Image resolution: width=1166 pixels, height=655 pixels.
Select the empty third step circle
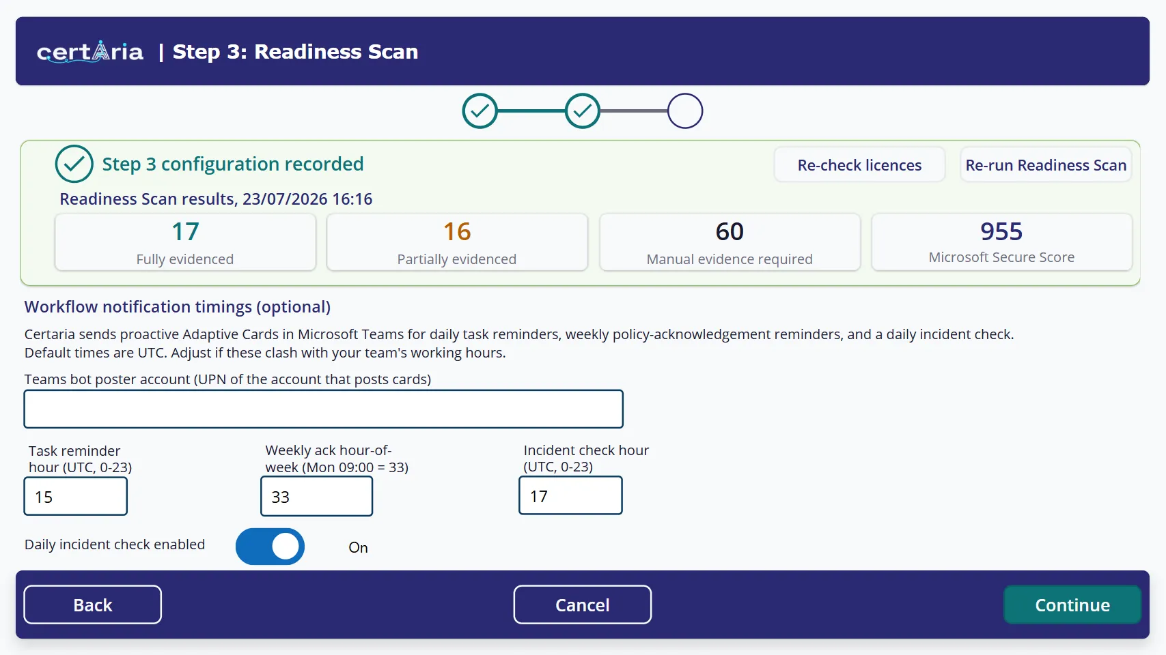[x=685, y=111]
